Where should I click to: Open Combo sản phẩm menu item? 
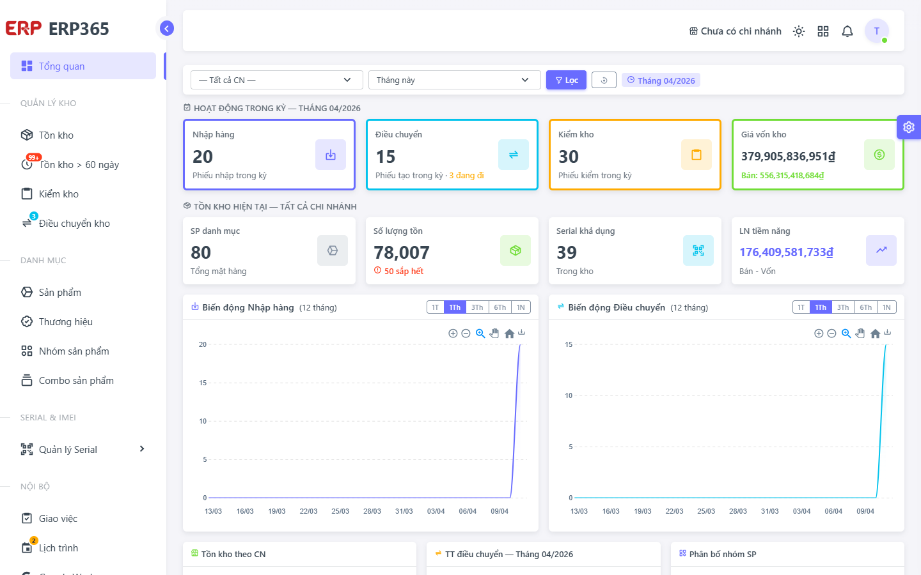tap(83, 380)
